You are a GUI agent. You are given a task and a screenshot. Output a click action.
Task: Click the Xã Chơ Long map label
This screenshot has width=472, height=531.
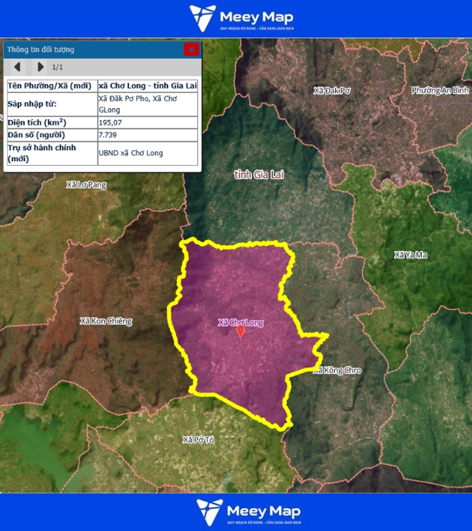[x=240, y=323]
